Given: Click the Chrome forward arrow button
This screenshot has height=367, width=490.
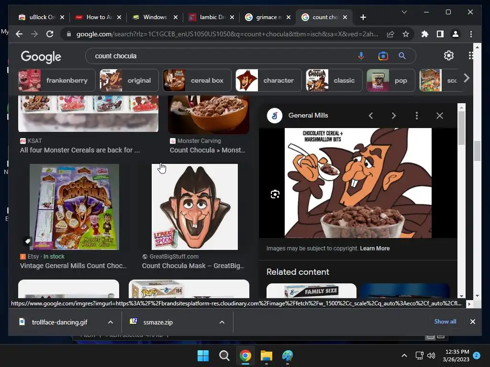Looking at the screenshot, I should click(x=34, y=34).
